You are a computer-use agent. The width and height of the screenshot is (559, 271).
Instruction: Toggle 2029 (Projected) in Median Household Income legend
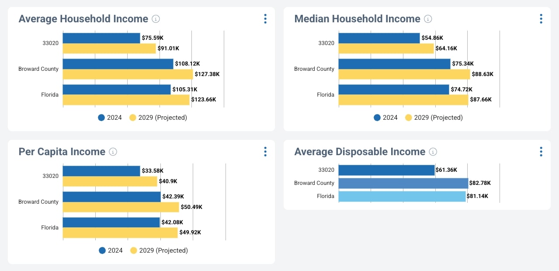point(438,118)
